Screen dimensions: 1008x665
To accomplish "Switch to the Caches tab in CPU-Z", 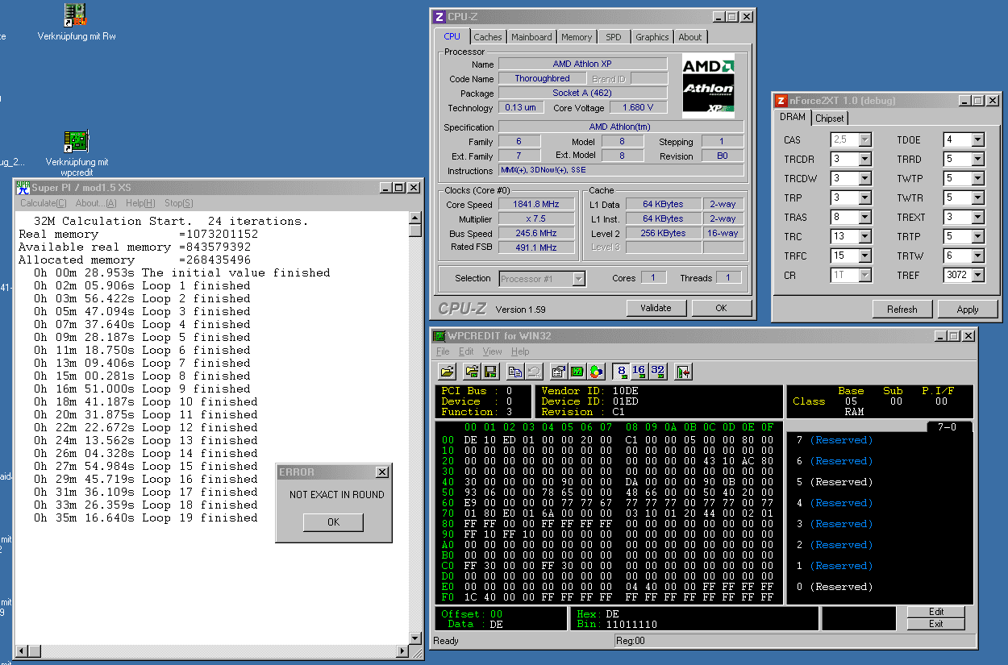I will (x=488, y=37).
